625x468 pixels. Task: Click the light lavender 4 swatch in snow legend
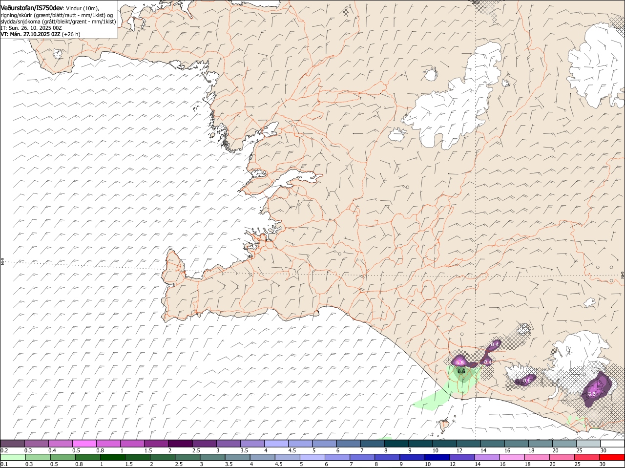coord(276,444)
